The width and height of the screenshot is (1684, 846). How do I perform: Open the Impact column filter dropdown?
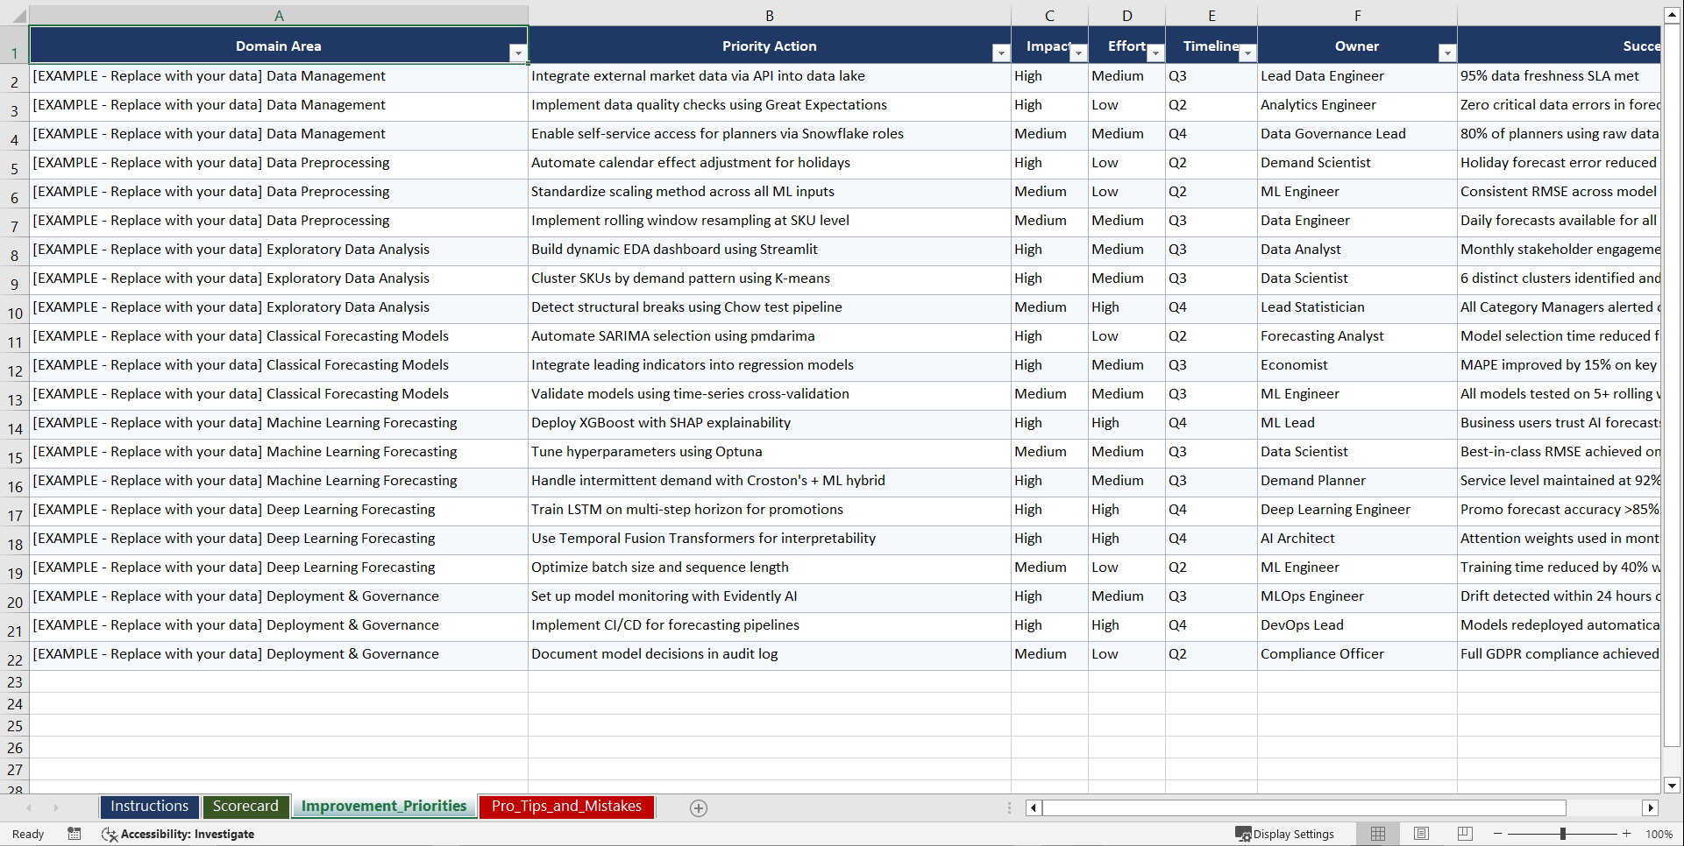(1078, 53)
